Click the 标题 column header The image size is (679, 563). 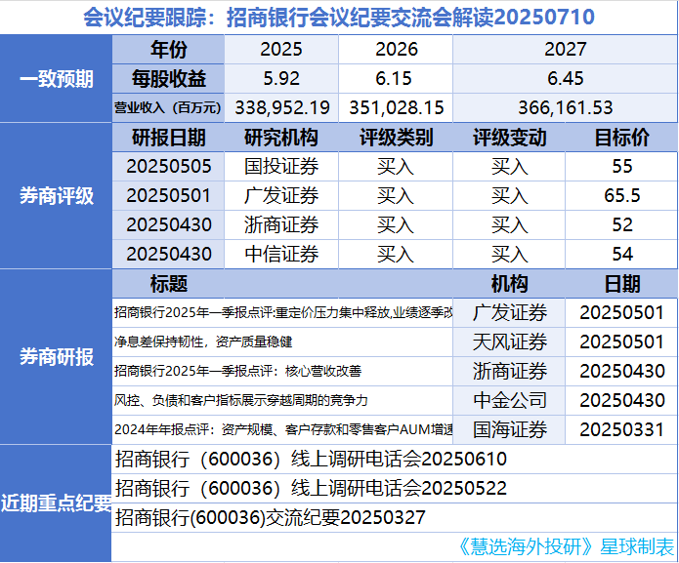pos(168,284)
